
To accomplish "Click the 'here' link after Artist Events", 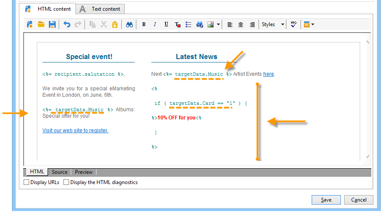I will [268, 74].
